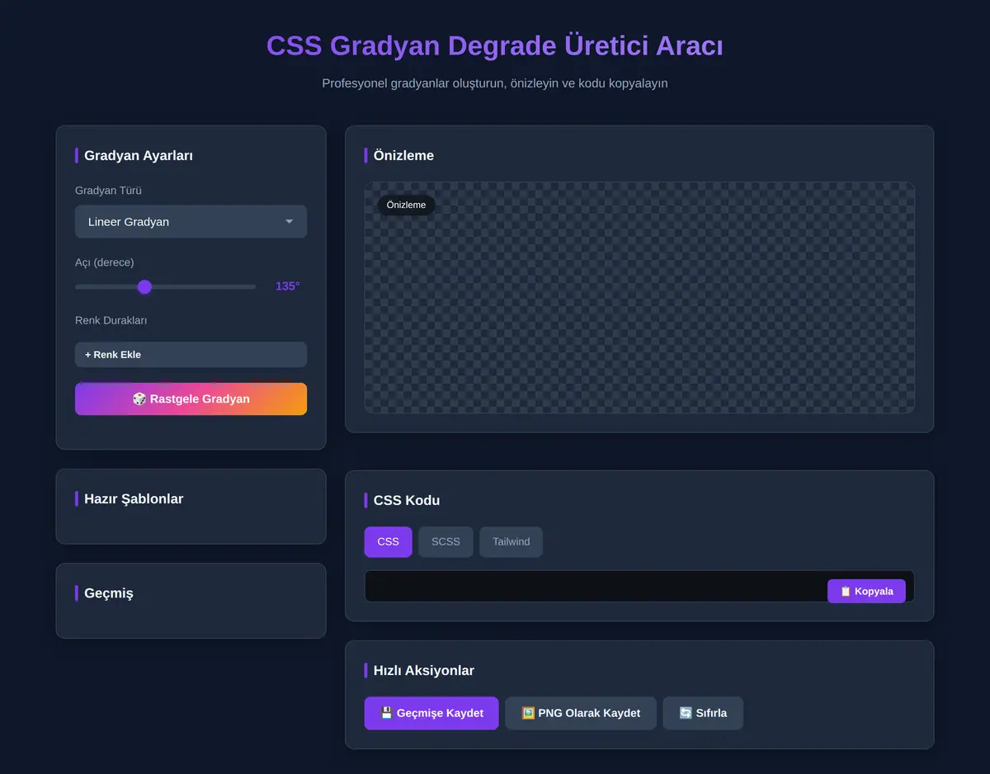Click the page title CSS Gradyan Degrade Üretici Aracı
Viewport: 990px width, 774px height.
point(495,45)
